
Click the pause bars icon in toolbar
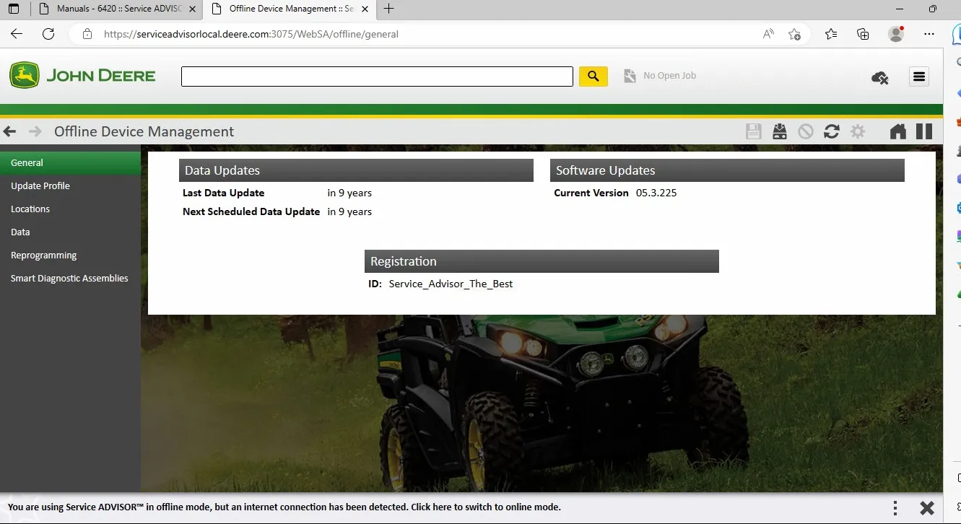coord(924,131)
